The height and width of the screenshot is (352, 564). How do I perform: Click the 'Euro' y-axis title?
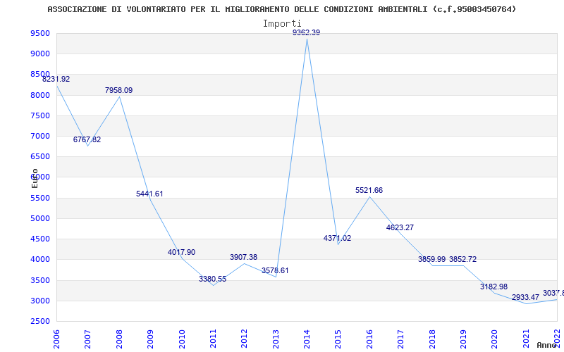[35, 178]
